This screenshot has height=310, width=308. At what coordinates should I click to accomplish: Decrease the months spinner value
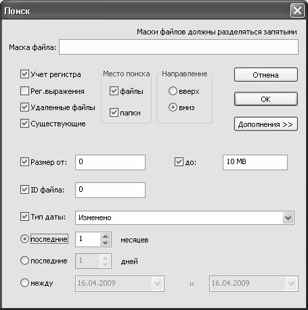pyautogui.click(x=105, y=242)
